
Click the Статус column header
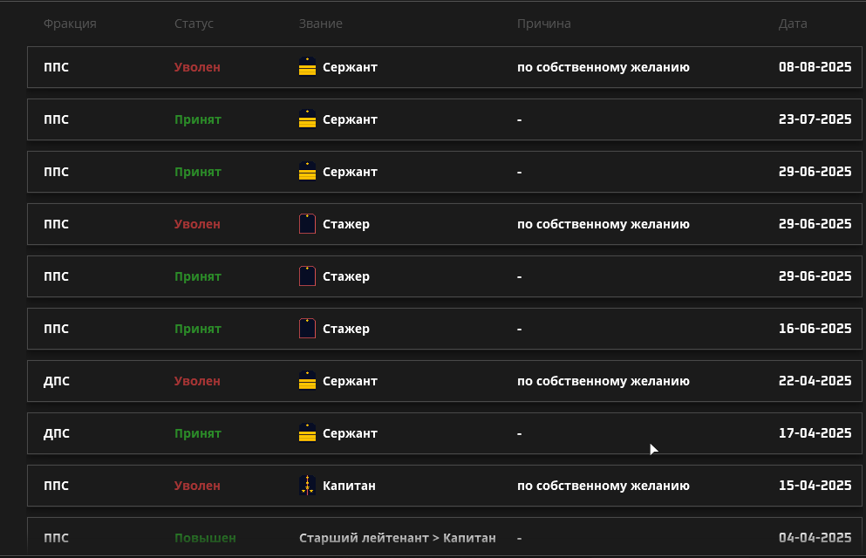194,24
